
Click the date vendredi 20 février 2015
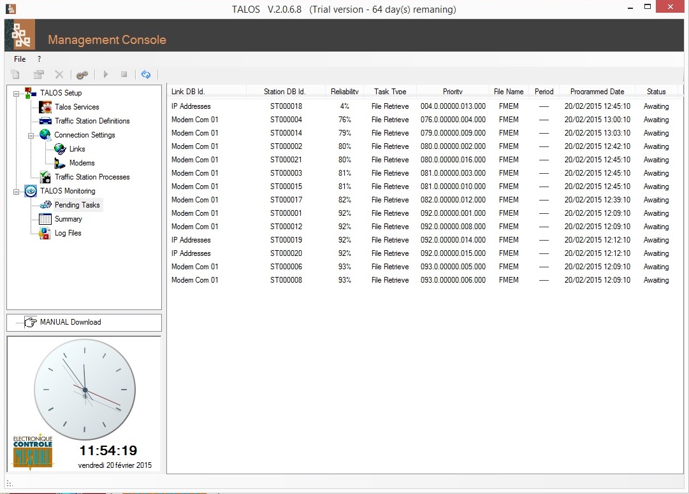(115, 465)
